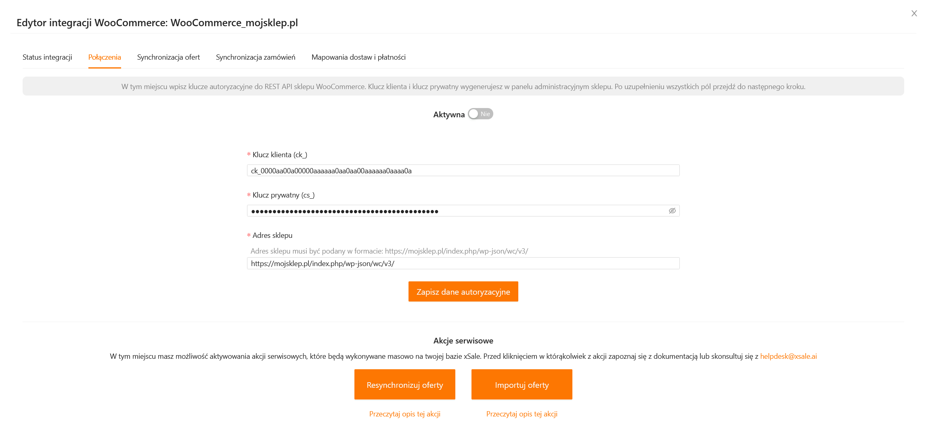Read description link under Resynchronizuj oferty

[x=404, y=414]
